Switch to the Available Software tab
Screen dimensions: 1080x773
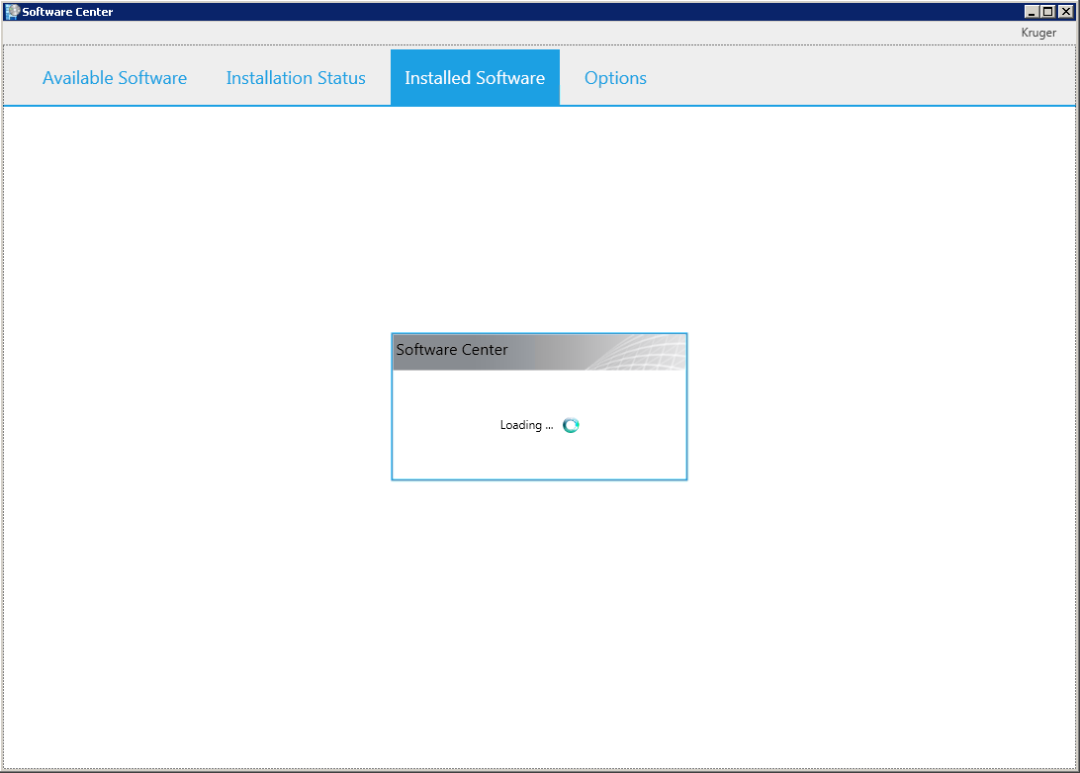click(x=115, y=78)
